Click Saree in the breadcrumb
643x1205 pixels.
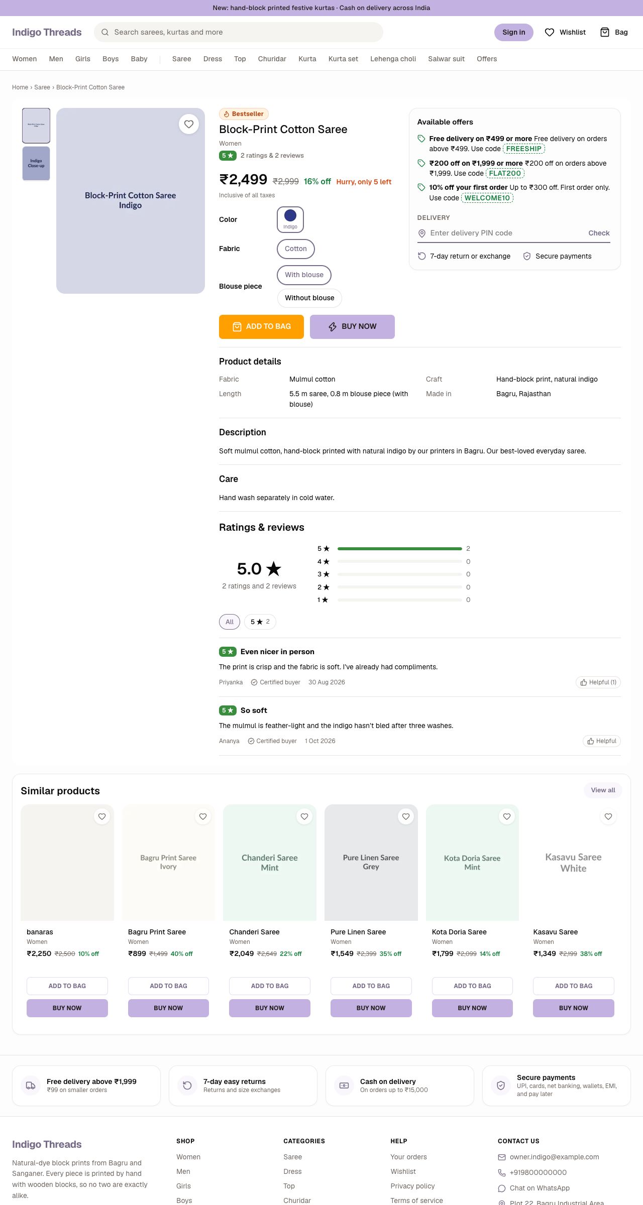point(42,87)
